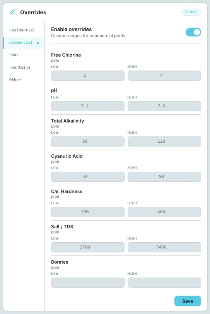Click the blue dot indicator next to Commercial
Screen dimensions: 210x314
tap(38, 43)
